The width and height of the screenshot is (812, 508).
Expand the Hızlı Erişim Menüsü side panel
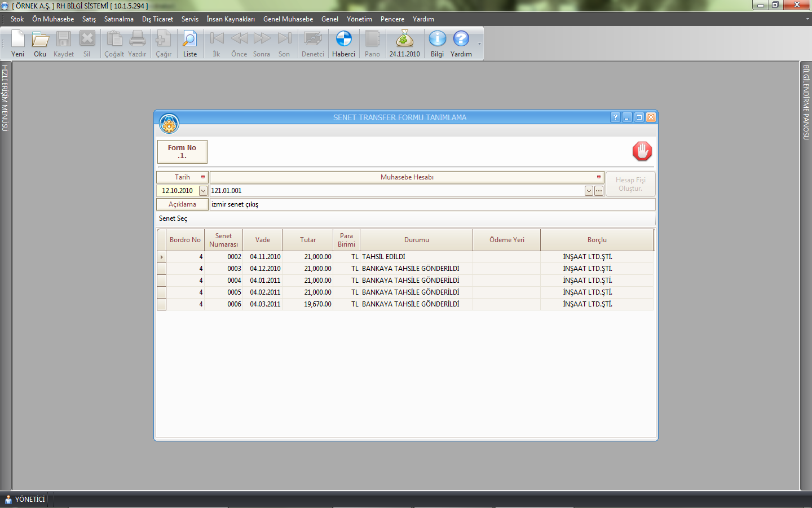click(5, 98)
